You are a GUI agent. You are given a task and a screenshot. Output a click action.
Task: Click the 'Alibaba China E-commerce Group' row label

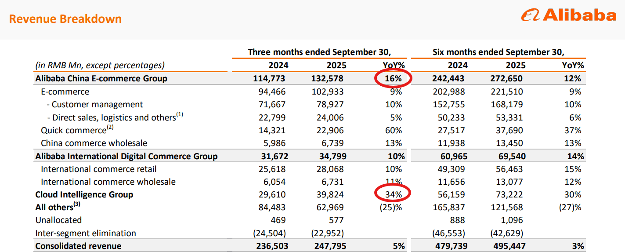pyautogui.click(x=101, y=79)
